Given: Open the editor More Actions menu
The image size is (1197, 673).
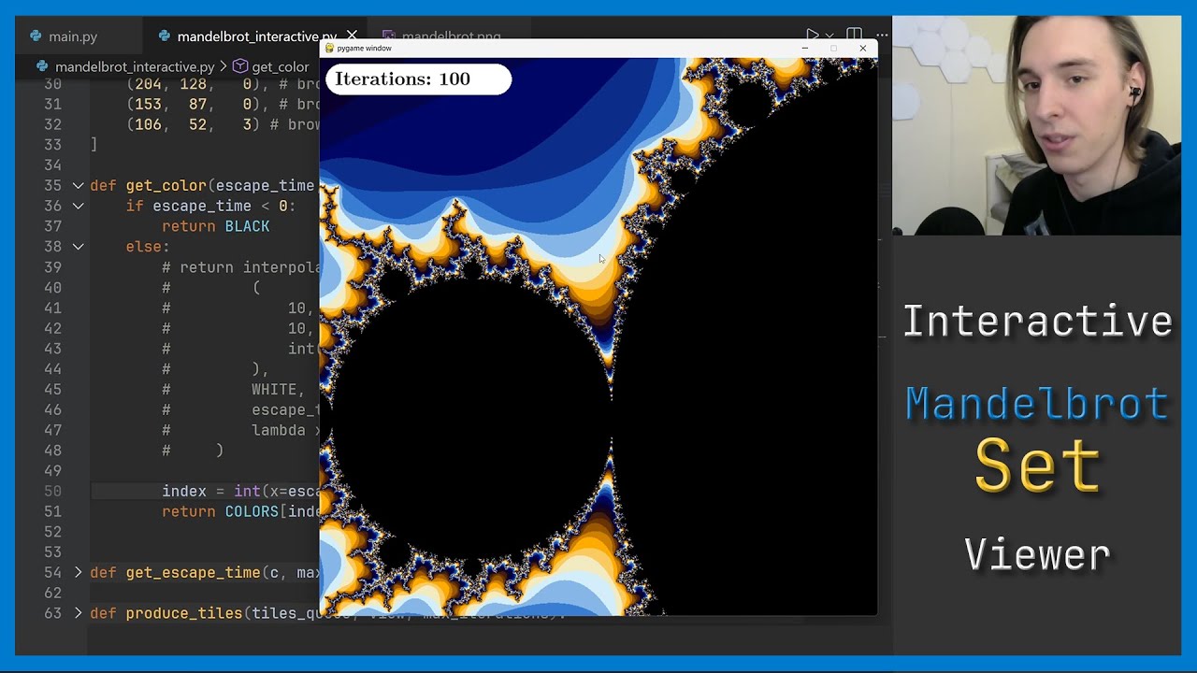Looking at the screenshot, I should (x=883, y=36).
